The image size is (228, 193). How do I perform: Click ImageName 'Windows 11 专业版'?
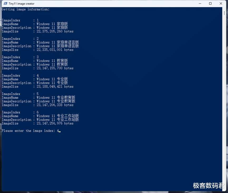click(x=52, y=79)
